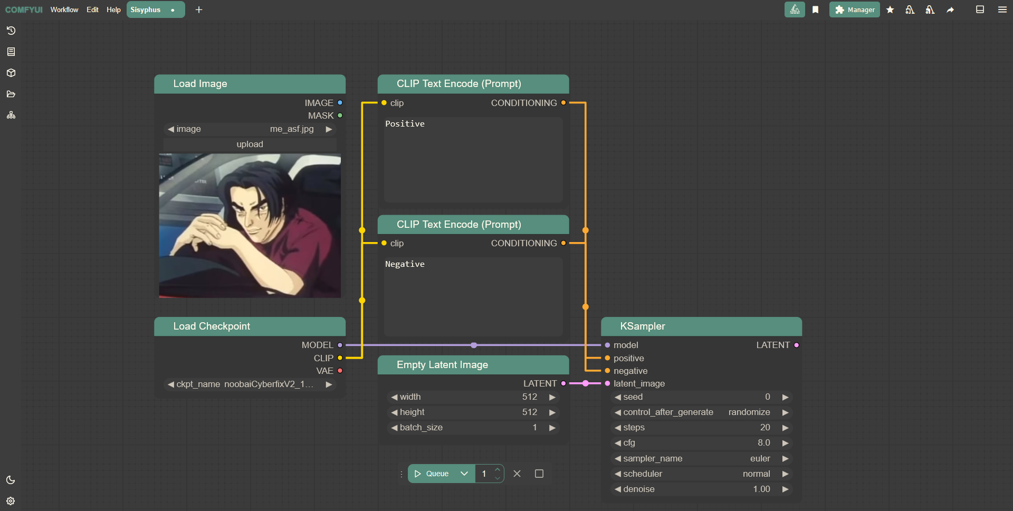Expand the Queue button dropdown chevron

pos(464,474)
